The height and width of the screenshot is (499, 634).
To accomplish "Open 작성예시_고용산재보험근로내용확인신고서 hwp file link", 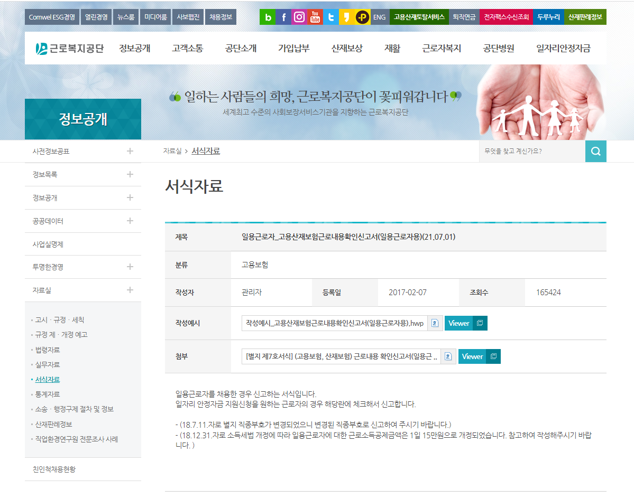I will (x=334, y=323).
